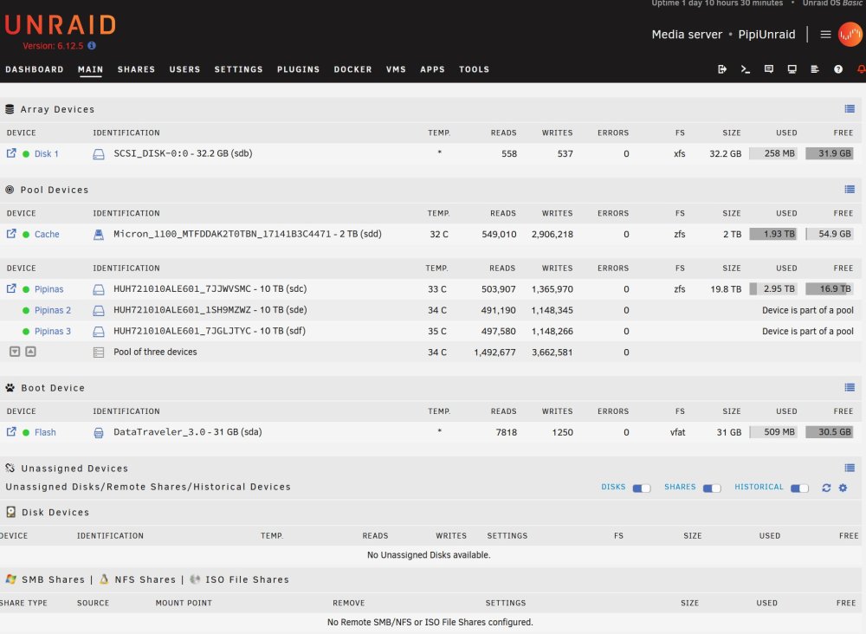Open the Pipinas 2 device link
The height and width of the screenshot is (634, 866).
click(53, 310)
